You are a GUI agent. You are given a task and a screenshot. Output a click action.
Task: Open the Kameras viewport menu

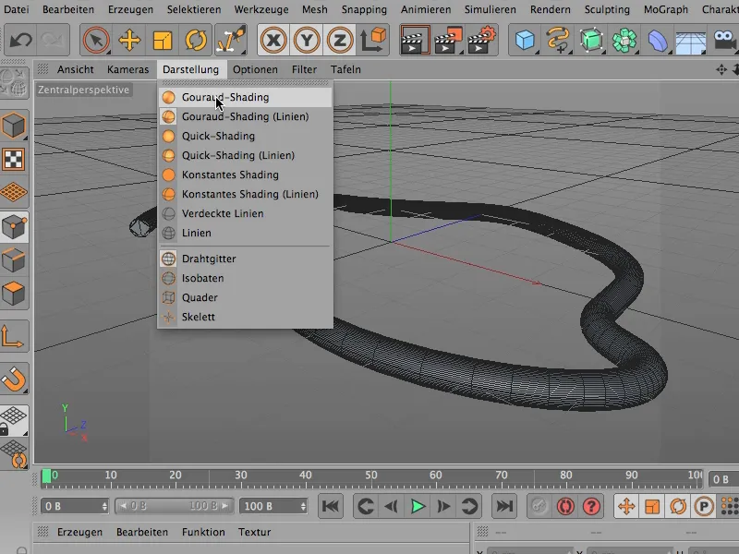[x=127, y=69]
